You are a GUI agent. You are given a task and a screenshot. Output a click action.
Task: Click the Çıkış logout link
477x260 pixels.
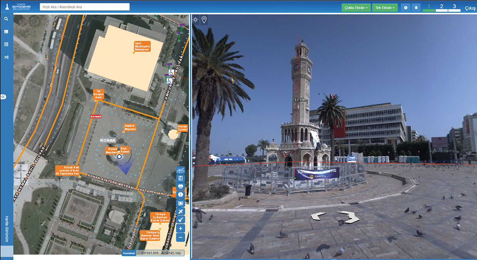click(470, 8)
